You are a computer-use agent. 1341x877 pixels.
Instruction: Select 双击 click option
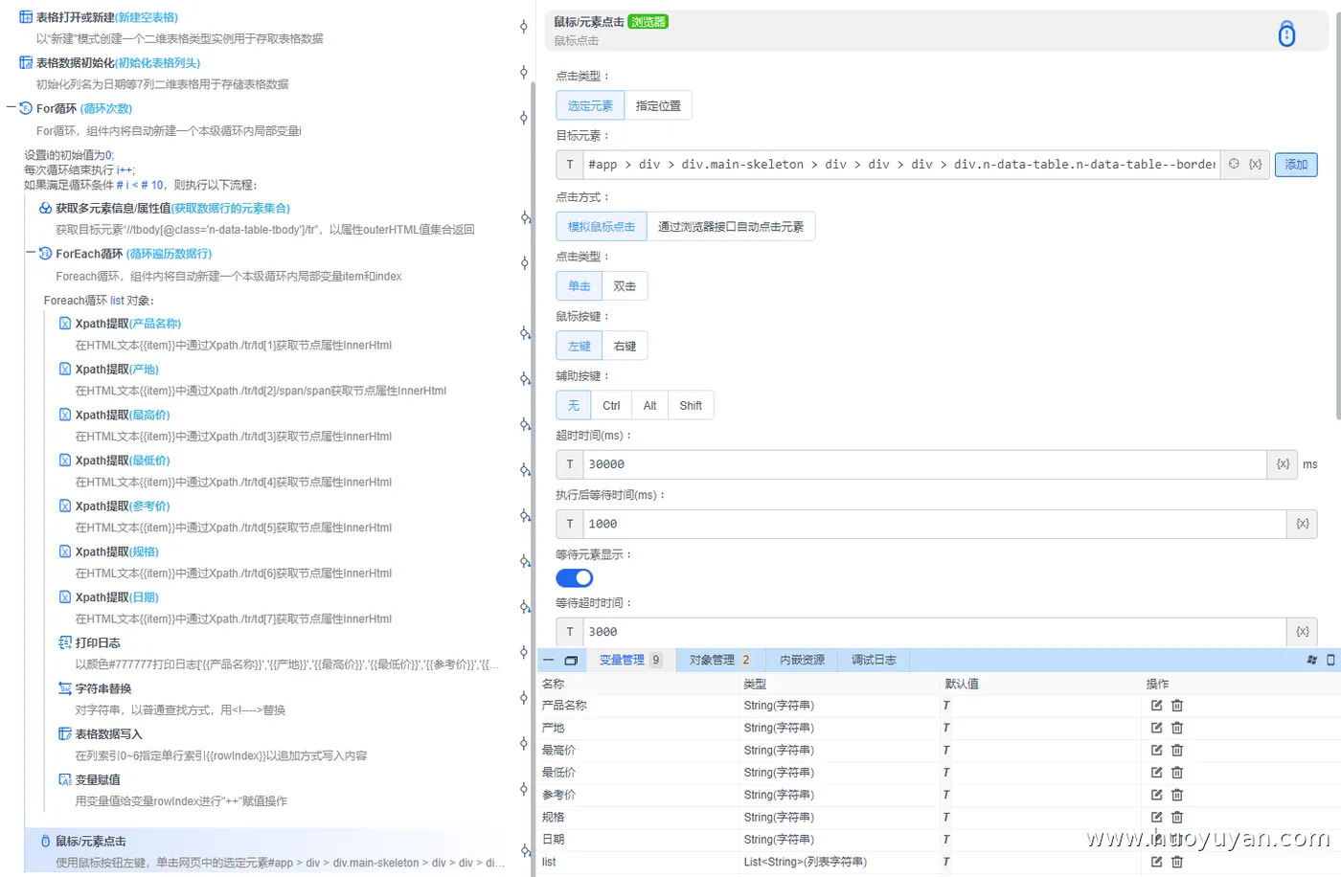click(x=625, y=285)
